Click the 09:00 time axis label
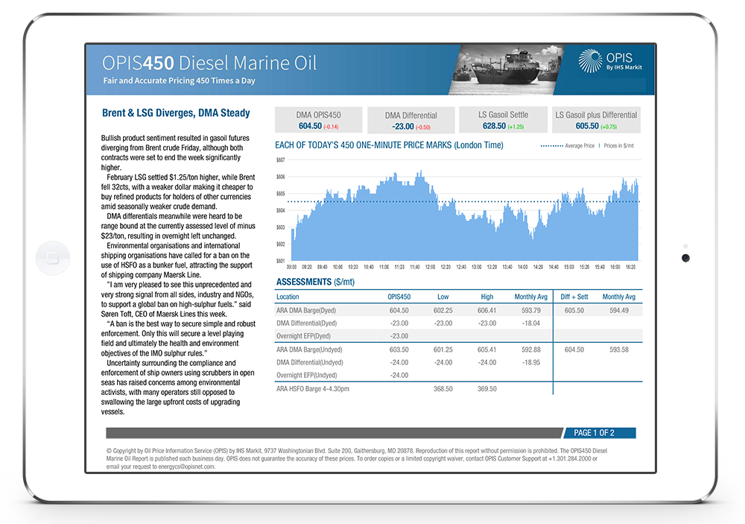This screenshot has height=524, width=745. point(292,268)
